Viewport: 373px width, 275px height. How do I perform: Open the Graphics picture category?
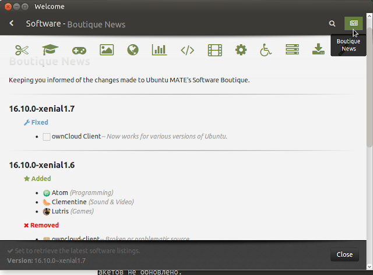(107, 50)
